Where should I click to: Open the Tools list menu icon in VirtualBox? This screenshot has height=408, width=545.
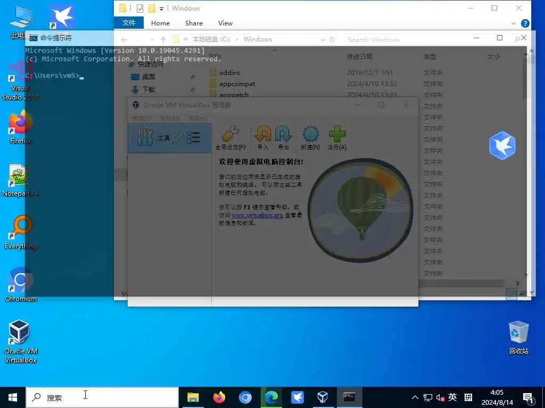tap(194, 138)
